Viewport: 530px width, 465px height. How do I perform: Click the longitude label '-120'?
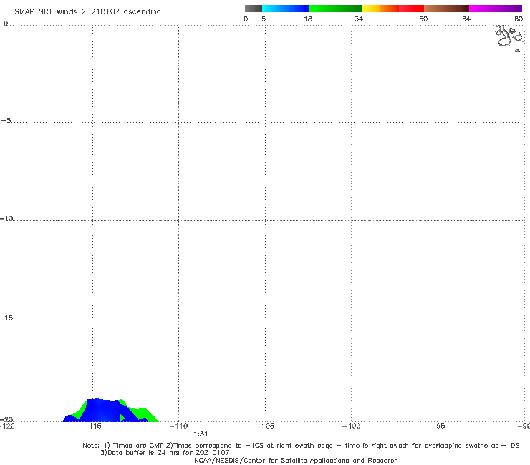(x=7, y=426)
